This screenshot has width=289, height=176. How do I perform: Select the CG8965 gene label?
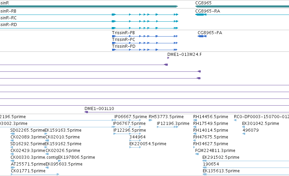[x=203, y=3]
